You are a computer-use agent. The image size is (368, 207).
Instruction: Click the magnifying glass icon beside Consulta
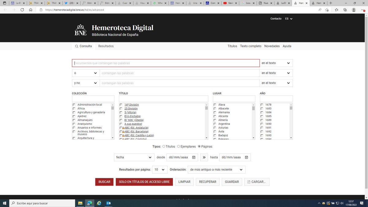(x=76, y=46)
